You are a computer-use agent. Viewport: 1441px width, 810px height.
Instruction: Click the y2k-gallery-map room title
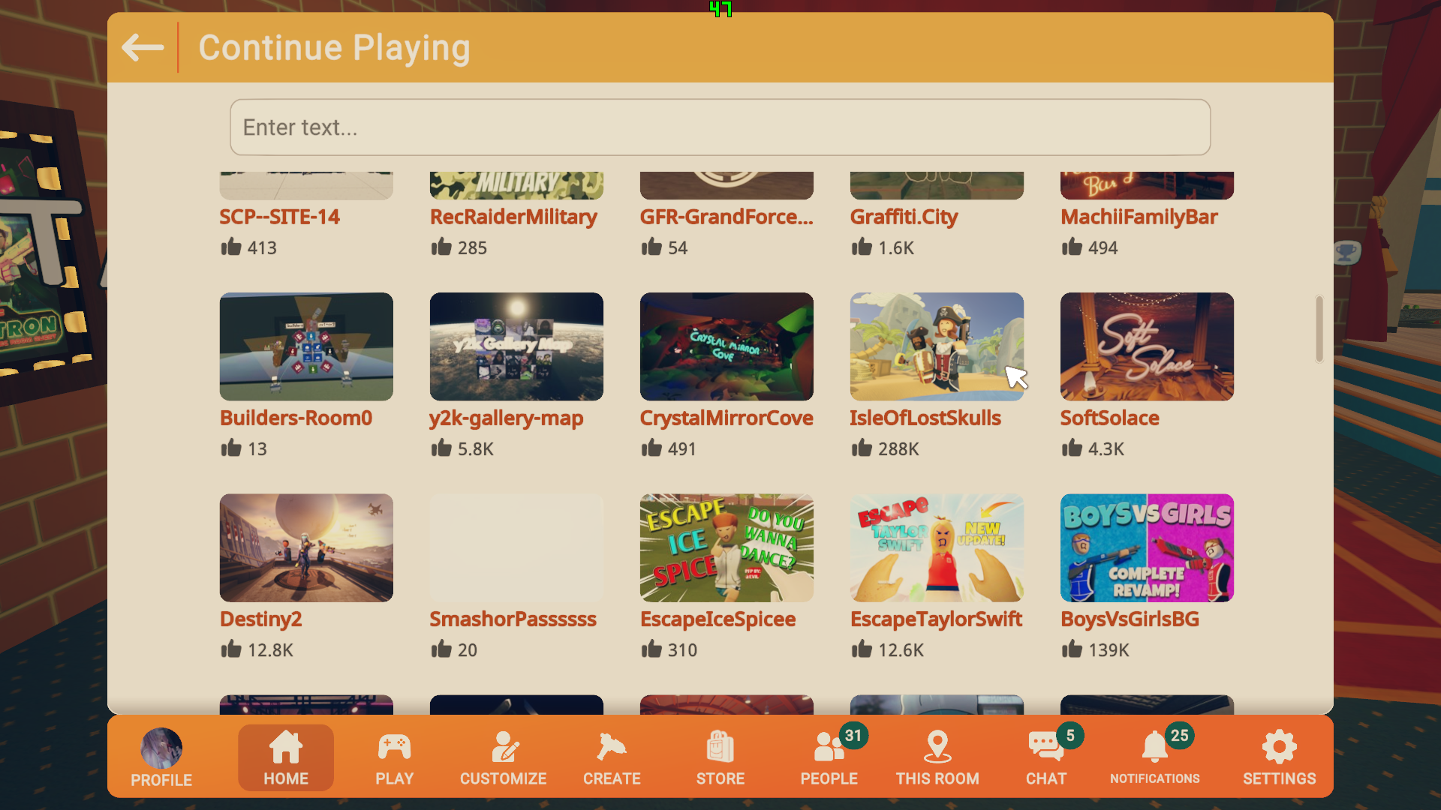coord(506,418)
